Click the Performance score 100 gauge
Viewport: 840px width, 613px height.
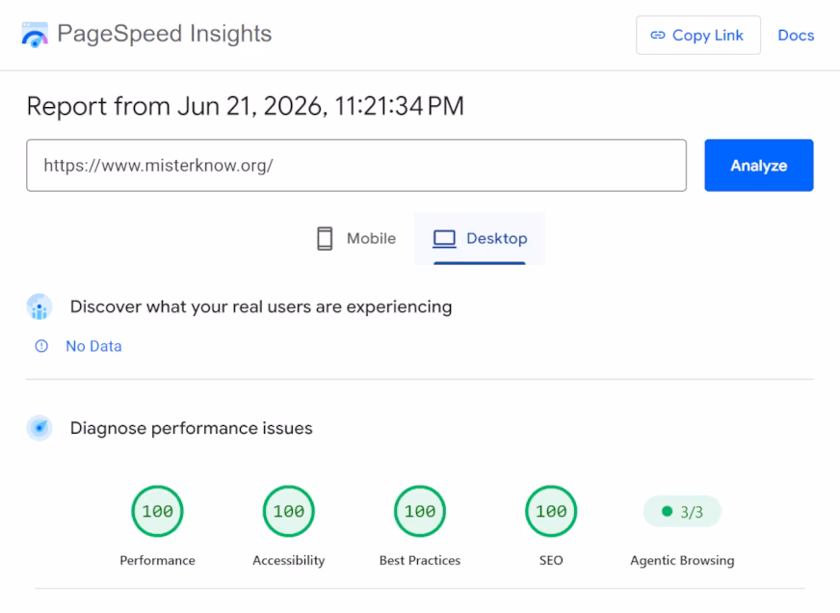pos(158,511)
